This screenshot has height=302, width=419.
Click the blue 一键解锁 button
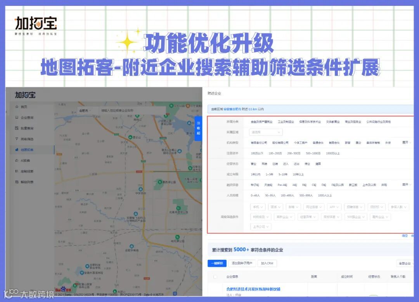tap(217, 263)
